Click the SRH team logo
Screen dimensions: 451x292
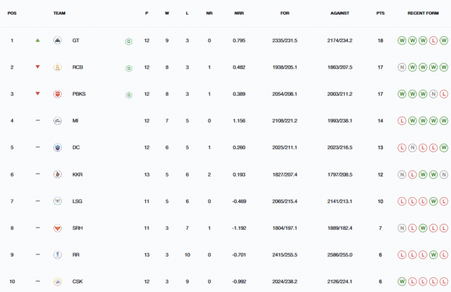point(57,228)
